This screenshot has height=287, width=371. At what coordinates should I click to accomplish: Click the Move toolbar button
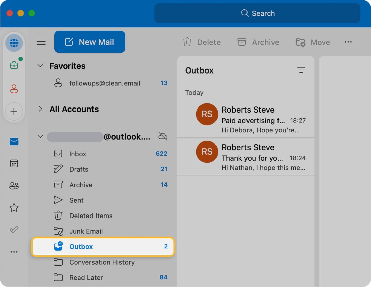[313, 42]
